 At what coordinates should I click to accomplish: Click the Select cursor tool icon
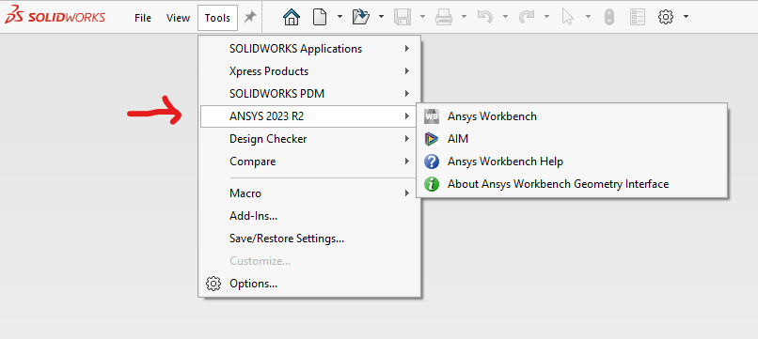click(x=567, y=18)
